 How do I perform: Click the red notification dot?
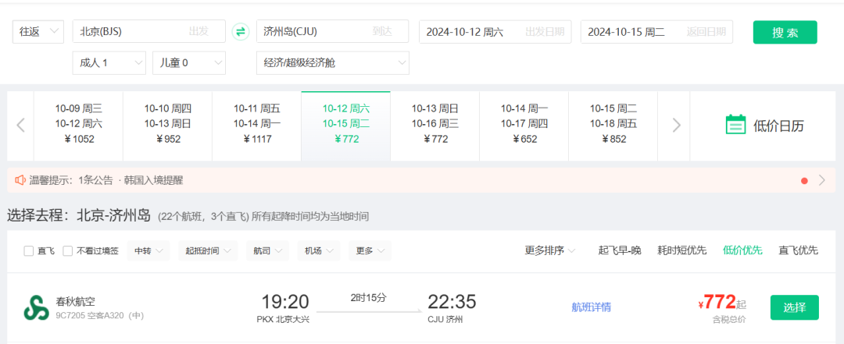tap(804, 181)
